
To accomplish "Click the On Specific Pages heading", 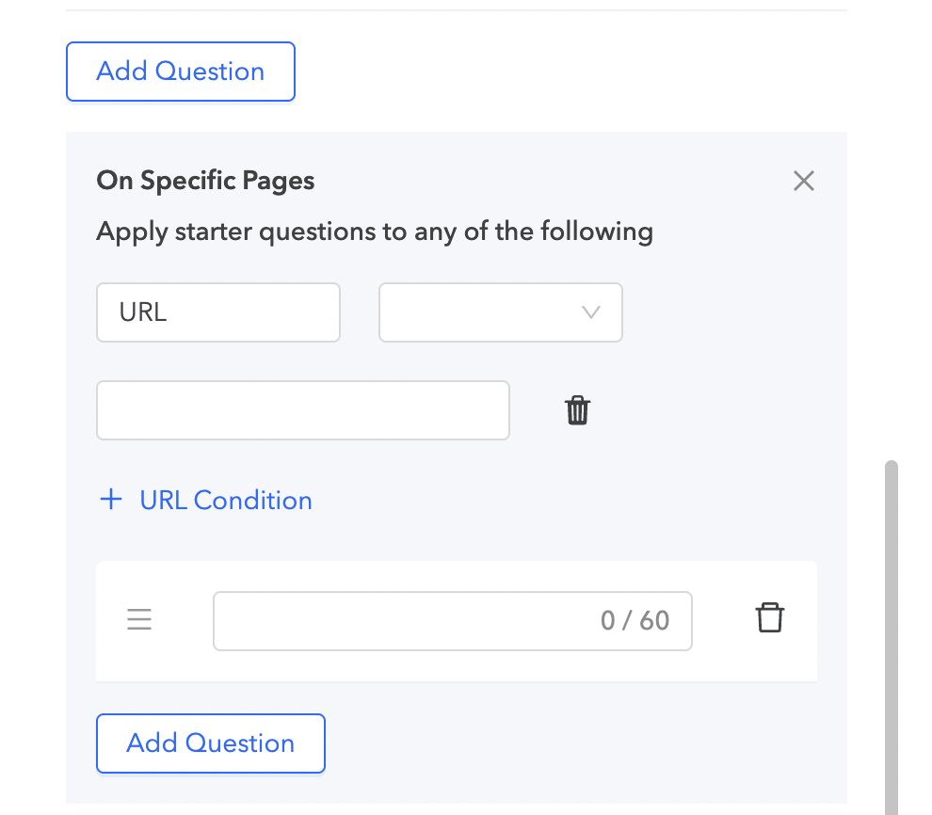I will (x=205, y=181).
